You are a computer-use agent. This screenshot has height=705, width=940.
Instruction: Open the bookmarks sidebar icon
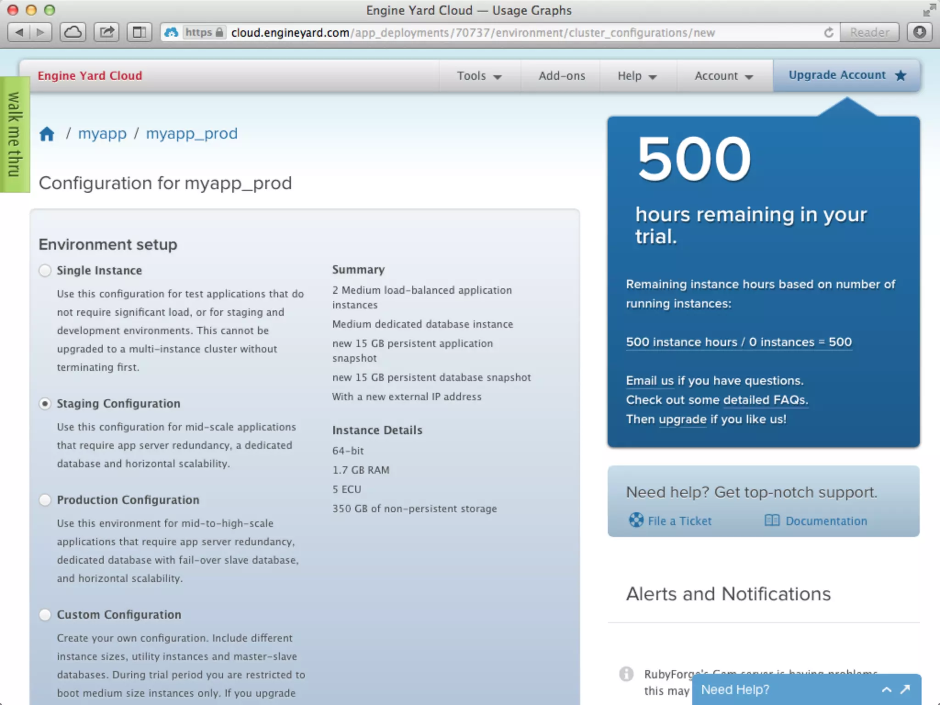pyautogui.click(x=139, y=33)
